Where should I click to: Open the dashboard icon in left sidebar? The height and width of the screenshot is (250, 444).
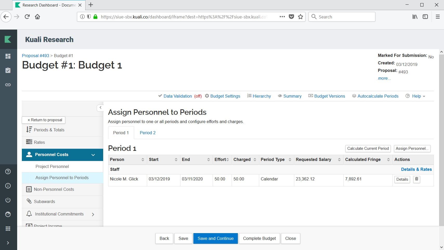coord(8,56)
